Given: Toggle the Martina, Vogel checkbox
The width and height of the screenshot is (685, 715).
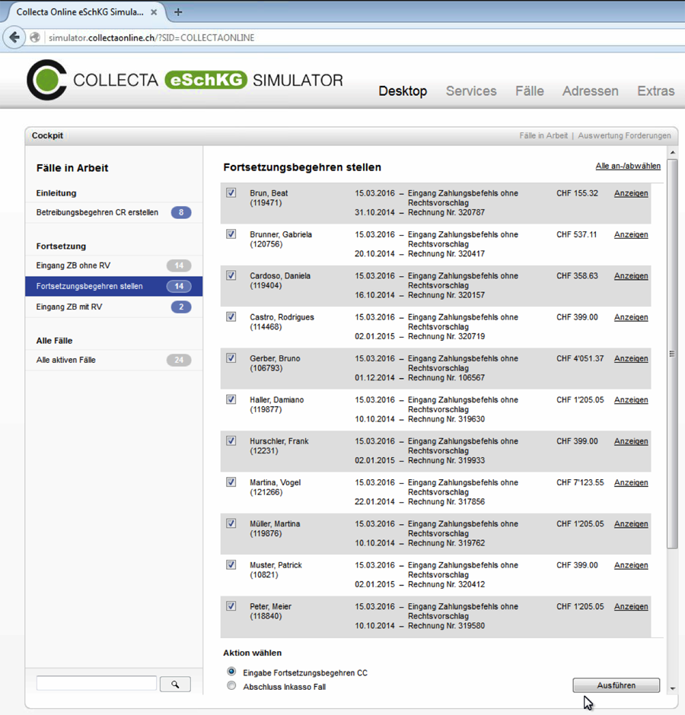Looking at the screenshot, I should click(x=231, y=482).
